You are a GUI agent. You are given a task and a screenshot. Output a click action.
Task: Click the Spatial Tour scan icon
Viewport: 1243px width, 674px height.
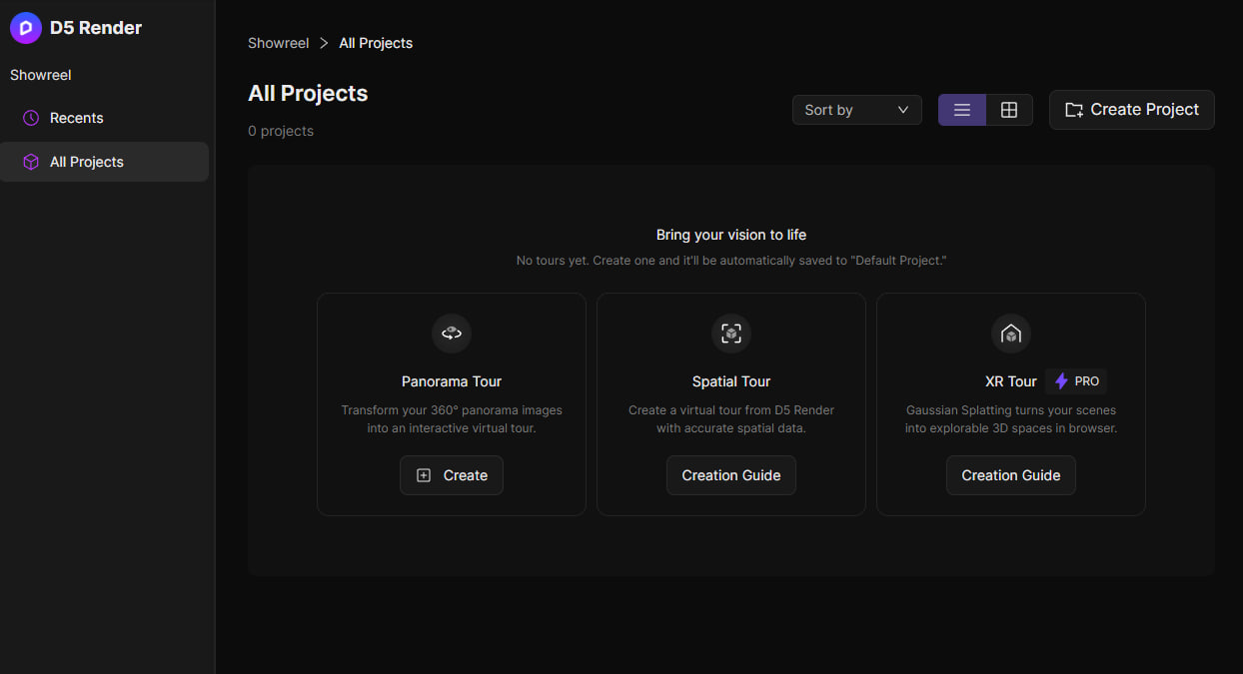(731, 334)
